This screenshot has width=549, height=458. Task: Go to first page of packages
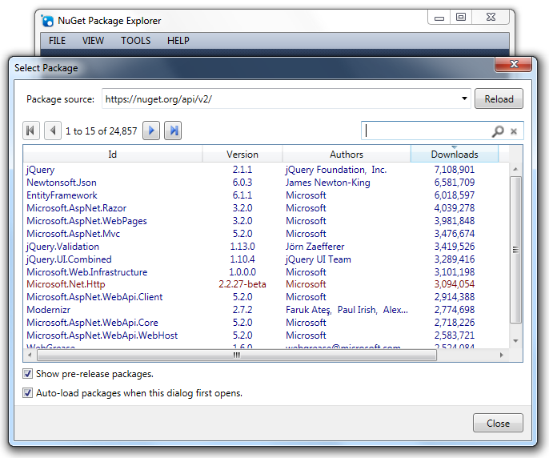(x=31, y=131)
